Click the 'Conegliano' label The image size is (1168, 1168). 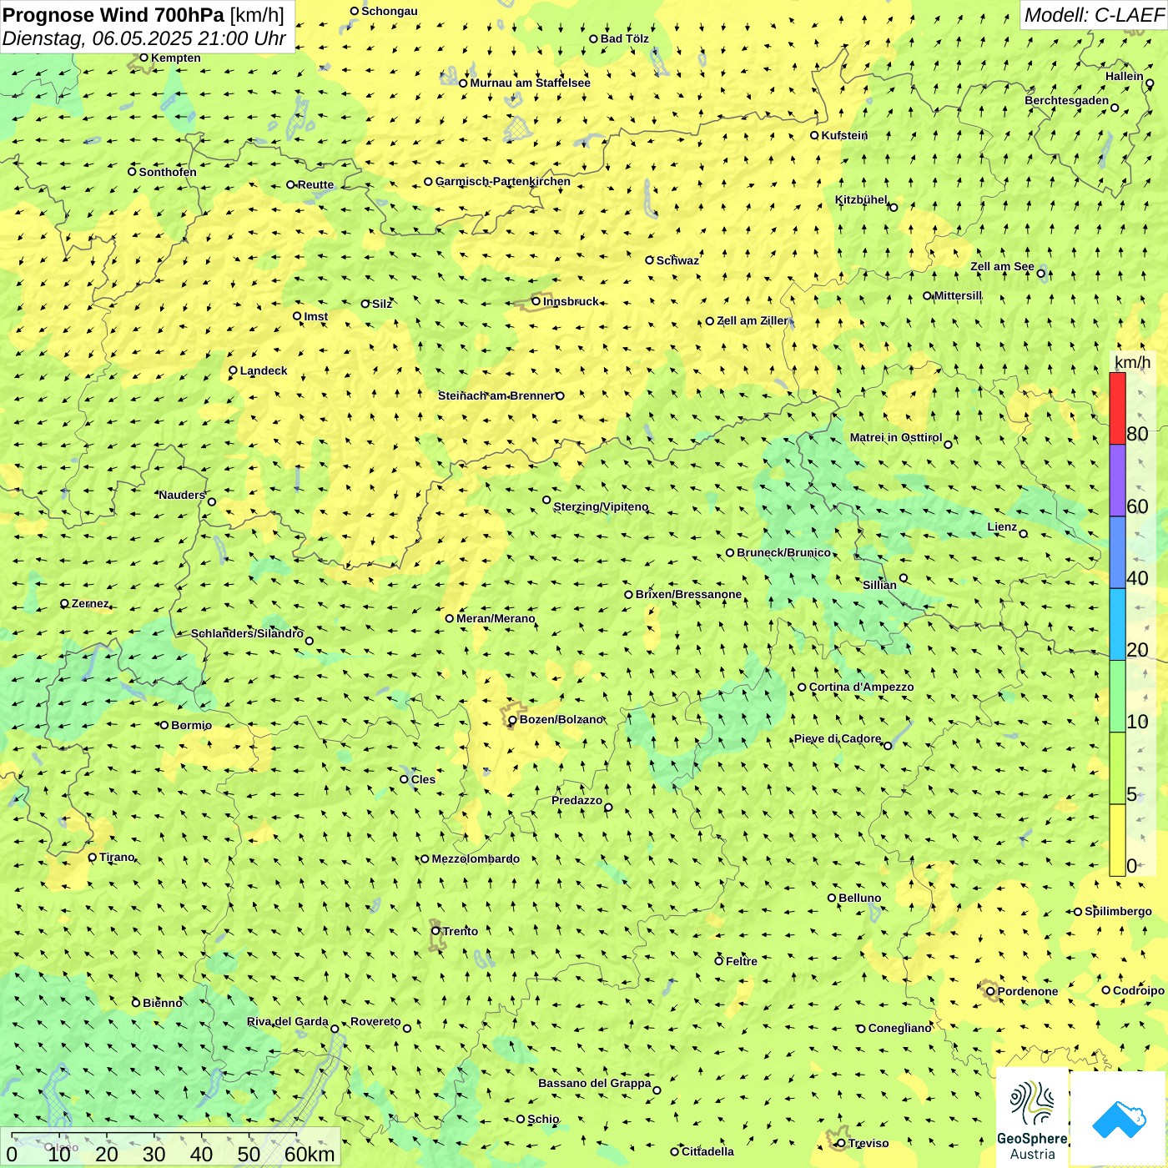pos(899,1028)
